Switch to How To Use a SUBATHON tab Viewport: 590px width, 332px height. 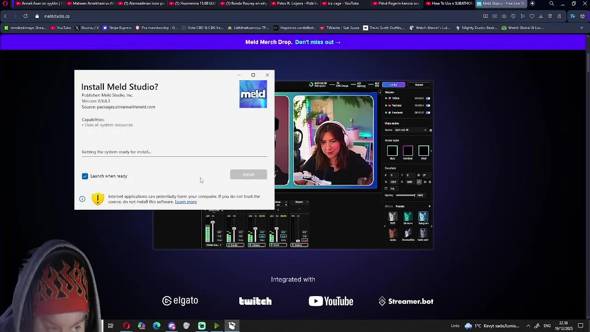[449, 3]
